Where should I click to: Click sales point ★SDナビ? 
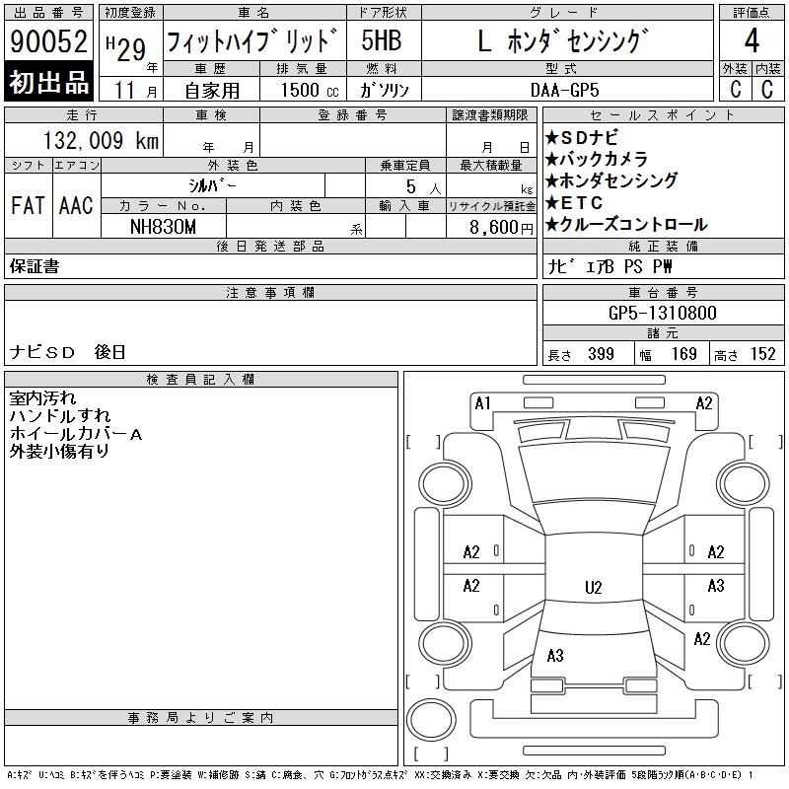click(581, 138)
